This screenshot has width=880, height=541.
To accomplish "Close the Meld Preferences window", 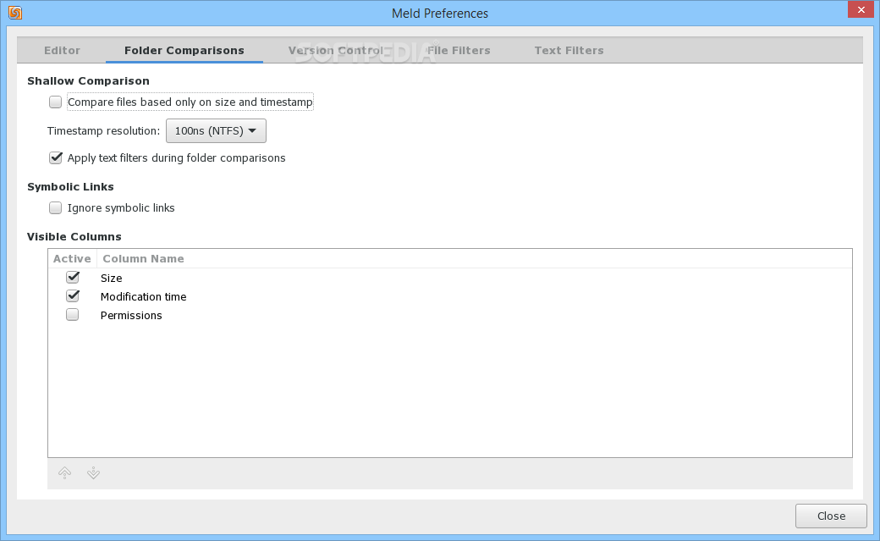I will click(x=861, y=9).
